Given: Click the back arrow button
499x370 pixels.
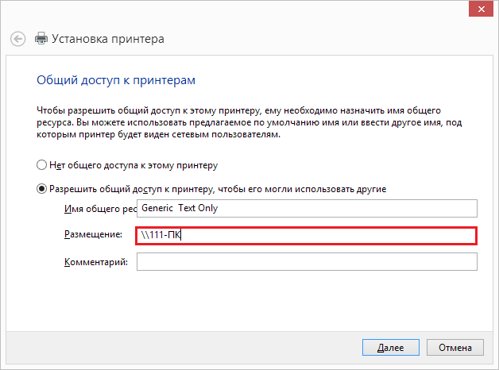Looking at the screenshot, I should (x=18, y=38).
